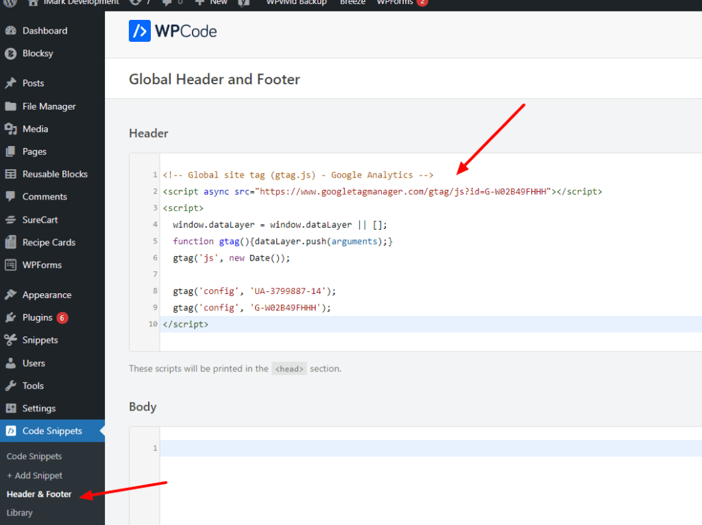Click the Body section title
702x525 pixels.
(143, 407)
